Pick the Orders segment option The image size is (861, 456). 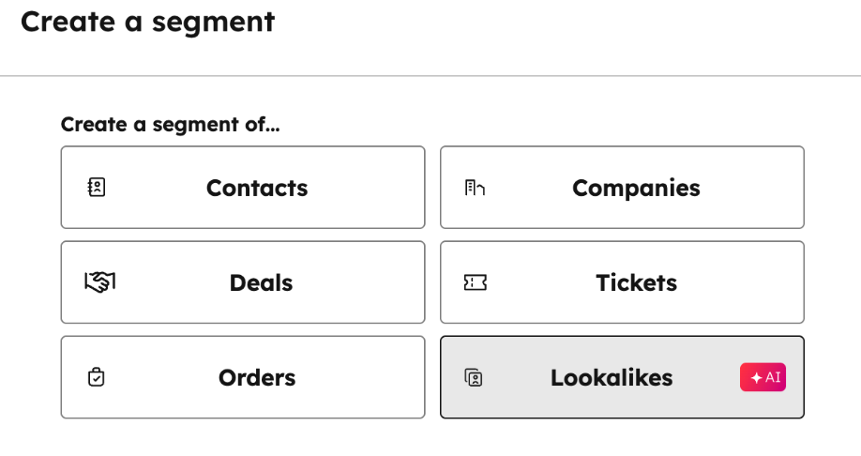click(x=243, y=377)
